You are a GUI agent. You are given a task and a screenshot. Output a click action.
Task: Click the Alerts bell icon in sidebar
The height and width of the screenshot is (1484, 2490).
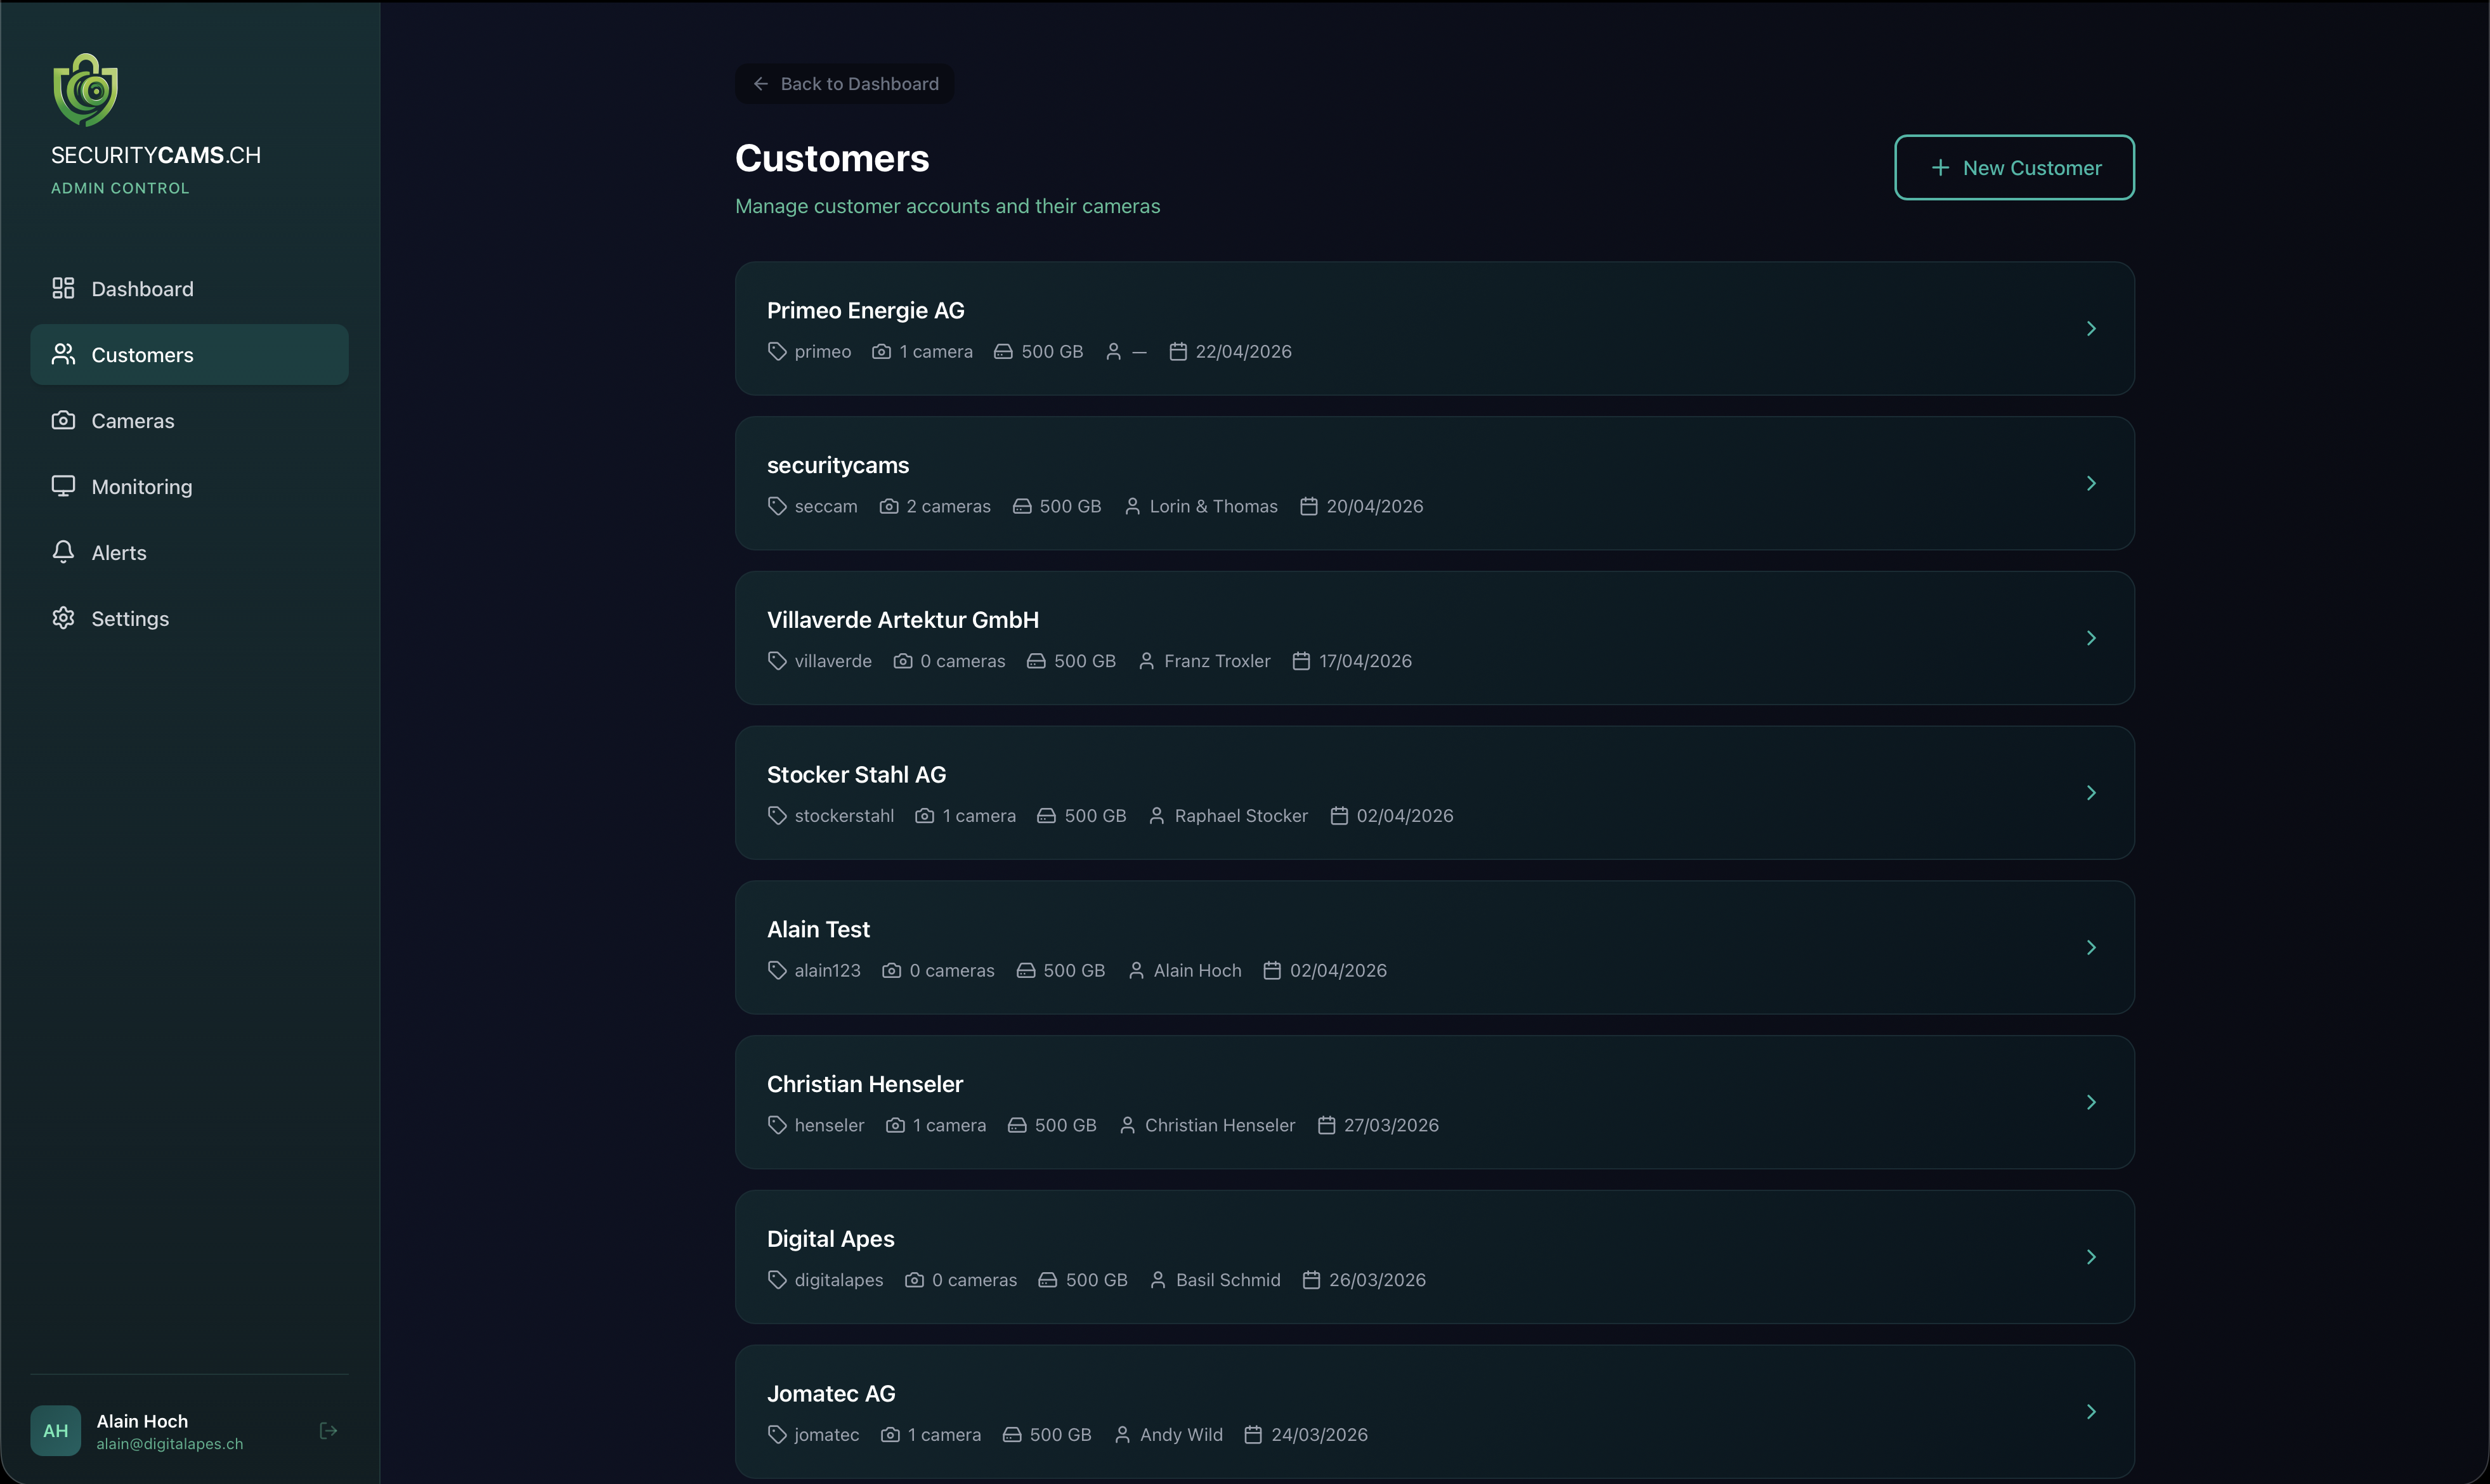point(63,552)
